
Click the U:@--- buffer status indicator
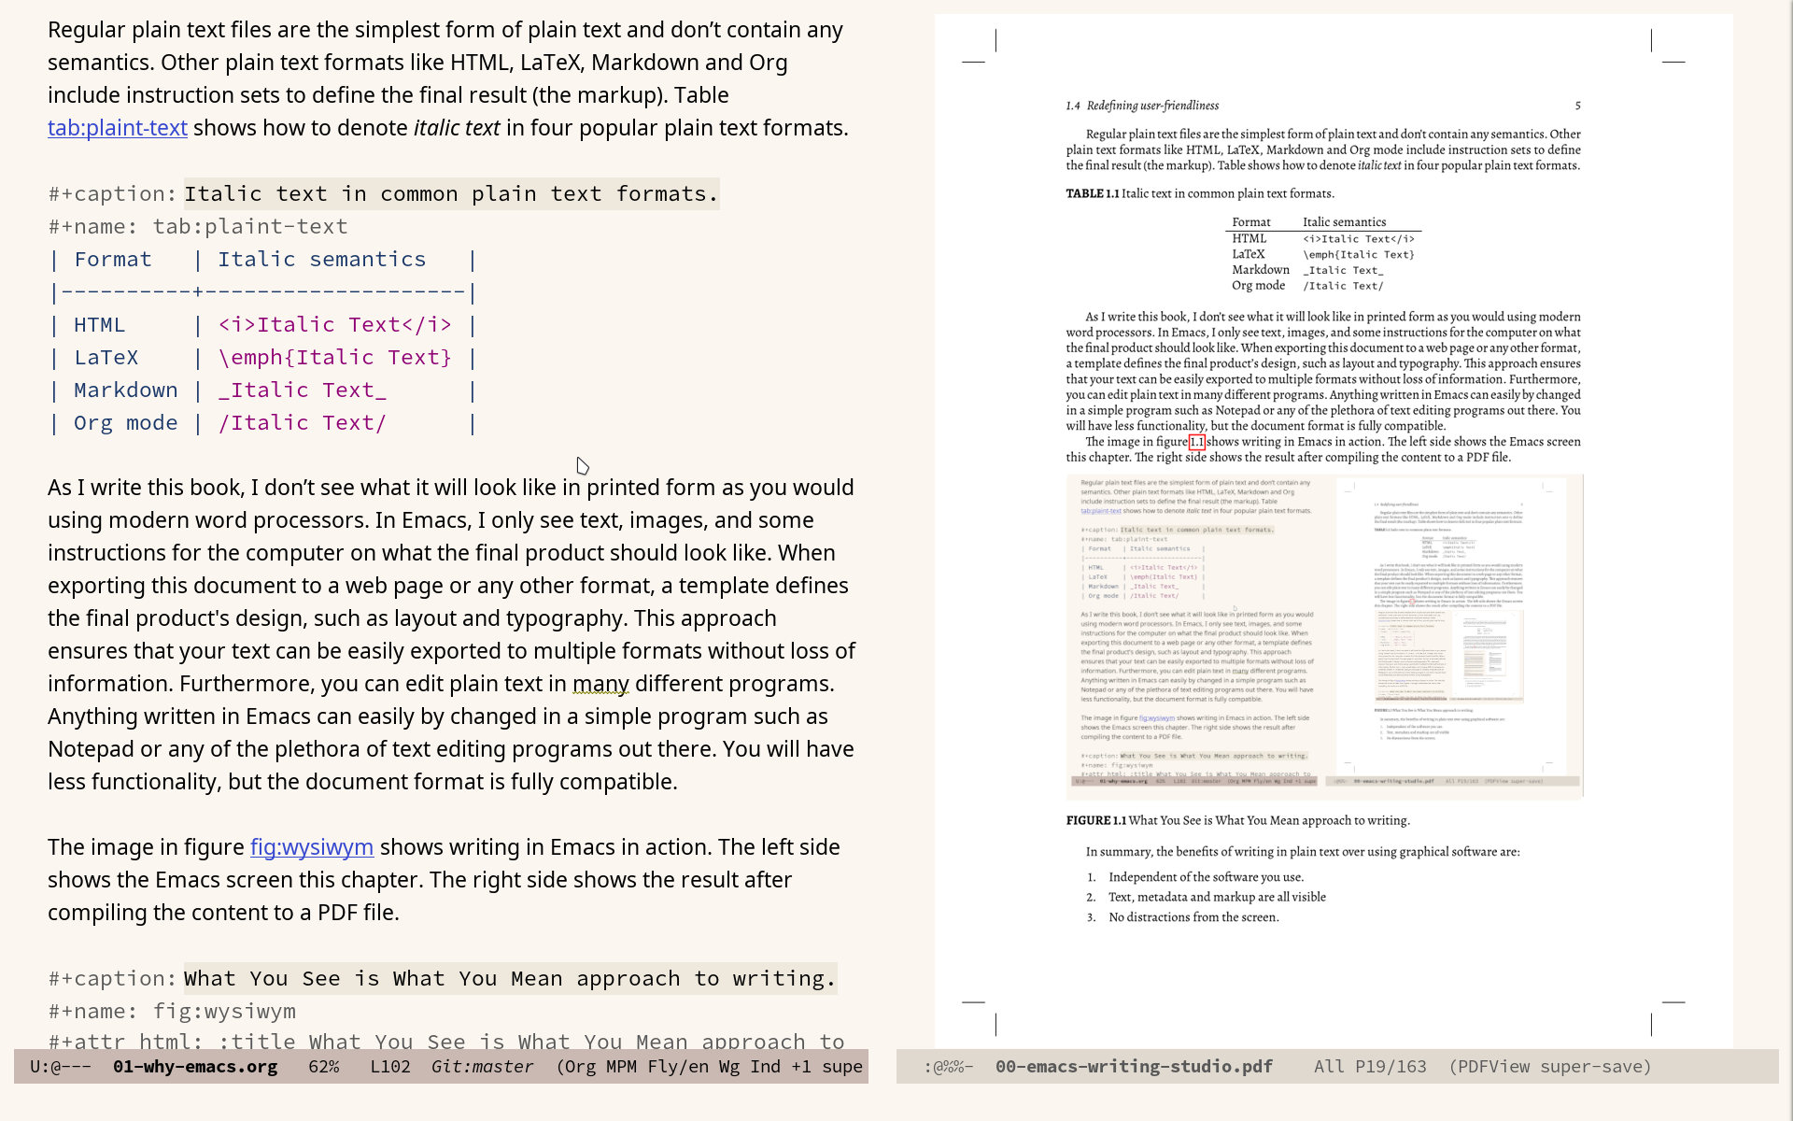61,1067
